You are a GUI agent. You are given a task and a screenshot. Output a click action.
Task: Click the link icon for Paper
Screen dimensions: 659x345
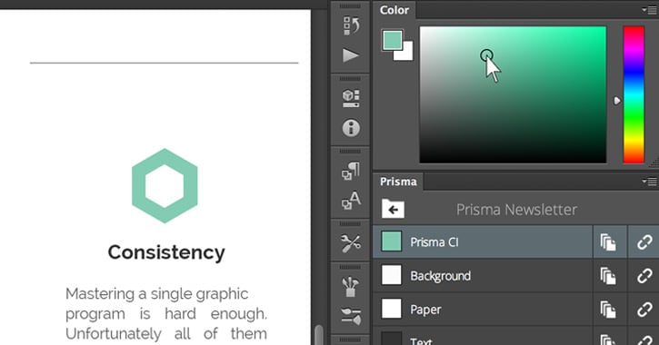pos(644,310)
